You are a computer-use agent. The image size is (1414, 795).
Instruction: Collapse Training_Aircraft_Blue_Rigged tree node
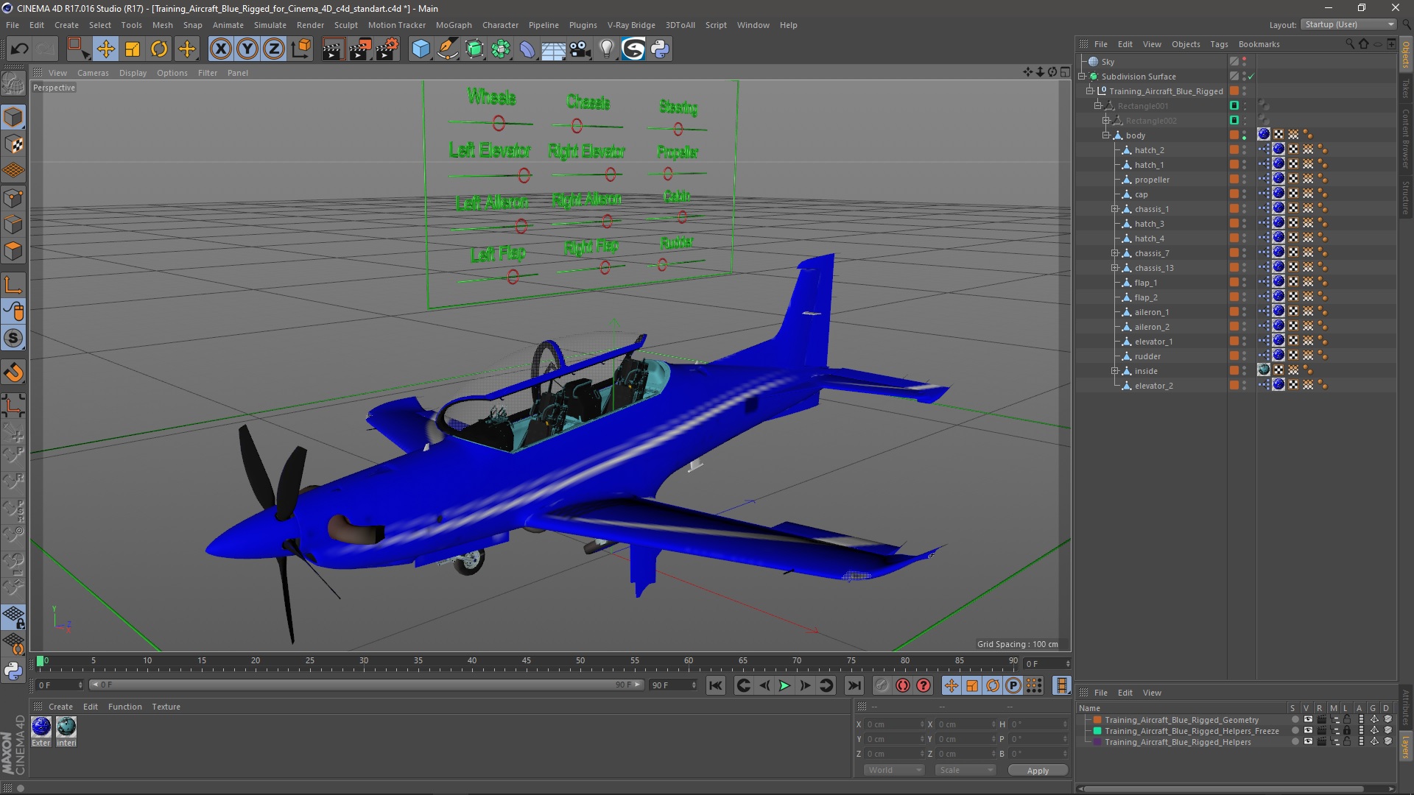tap(1090, 91)
